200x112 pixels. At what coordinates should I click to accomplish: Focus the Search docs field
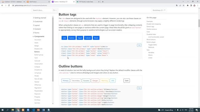(x=45, y=10)
